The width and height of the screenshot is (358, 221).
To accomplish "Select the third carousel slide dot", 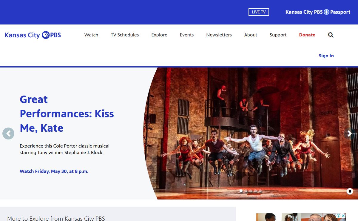I will tap(251, 191).
